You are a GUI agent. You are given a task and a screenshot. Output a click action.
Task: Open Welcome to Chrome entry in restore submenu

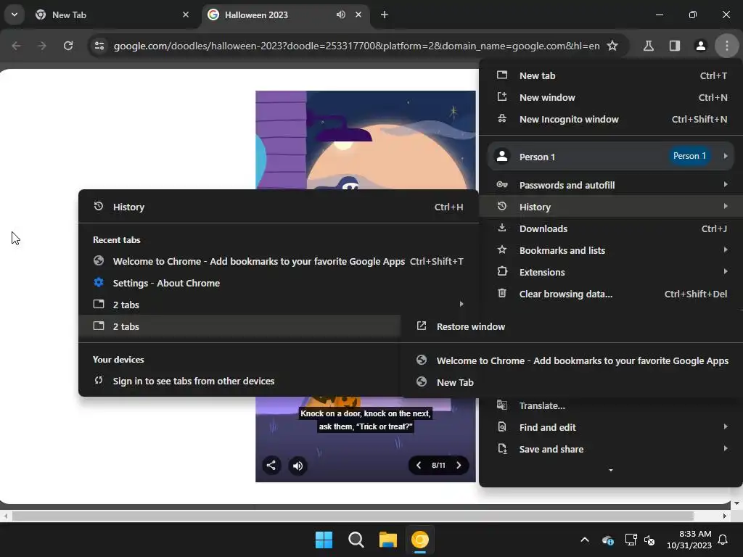tap(572, 360)
